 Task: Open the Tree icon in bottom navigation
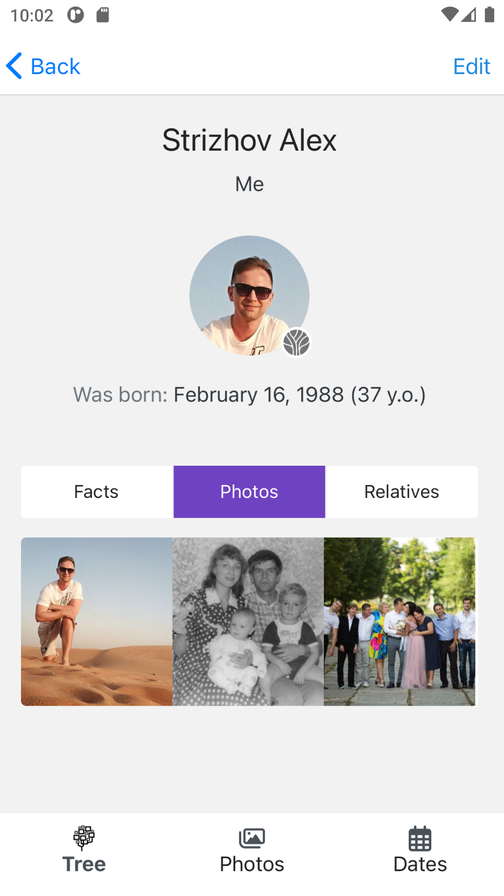pyautogui.click(x=84, y=838)
